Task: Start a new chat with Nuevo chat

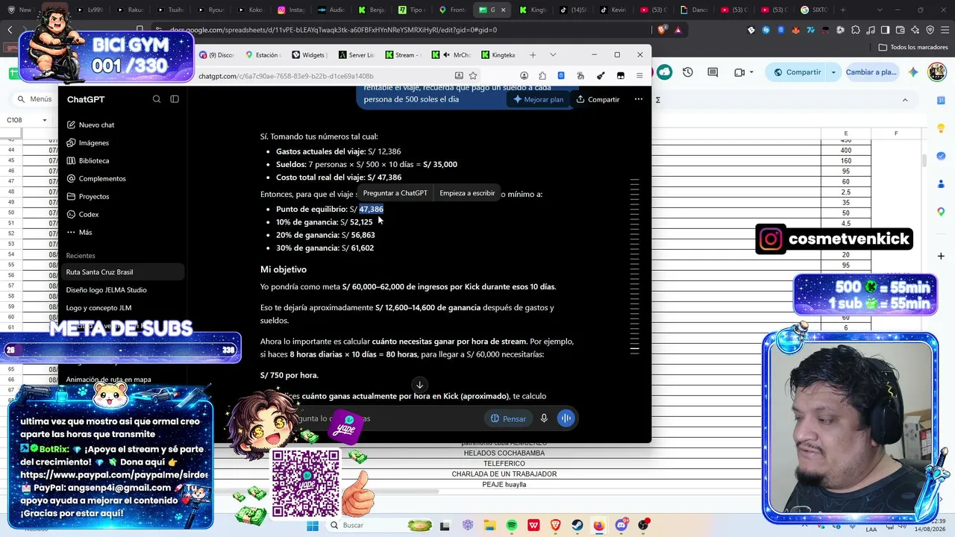Action: pyautogui.click(x=96, y=125)
